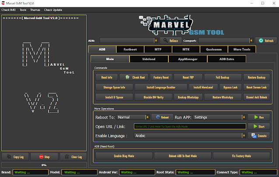Image resolution: width=279 pixels, height=177 pixels.
Task: Click the Execute translate icon
Action: pos(254,136)
